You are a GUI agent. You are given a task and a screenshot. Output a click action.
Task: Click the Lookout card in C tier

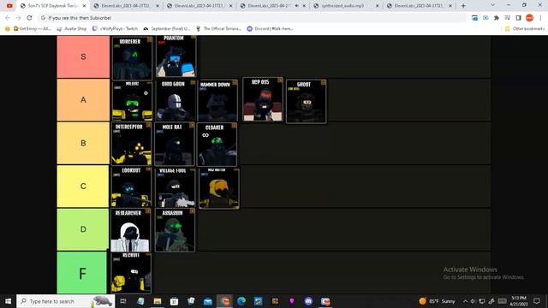(x=131, y=187)
